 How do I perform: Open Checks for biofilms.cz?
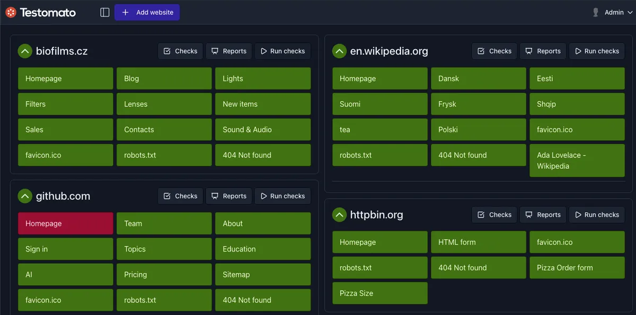pyautogui.click(x=180, y=51)
